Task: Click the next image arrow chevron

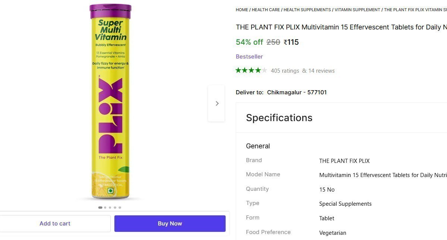Action: pos(217,103)
